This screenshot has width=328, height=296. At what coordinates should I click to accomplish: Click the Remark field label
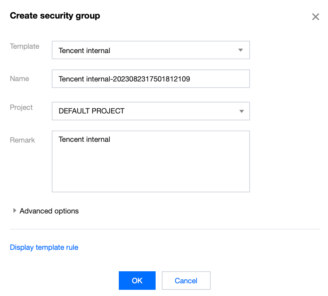22,140
